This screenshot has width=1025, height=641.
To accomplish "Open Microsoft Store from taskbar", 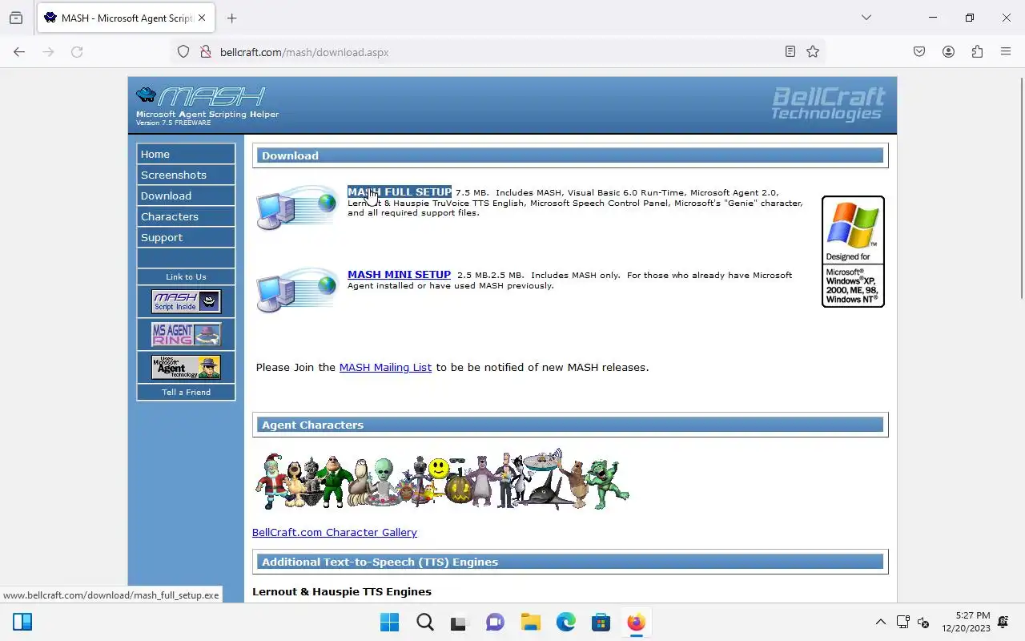I will (x=601, y=623).
